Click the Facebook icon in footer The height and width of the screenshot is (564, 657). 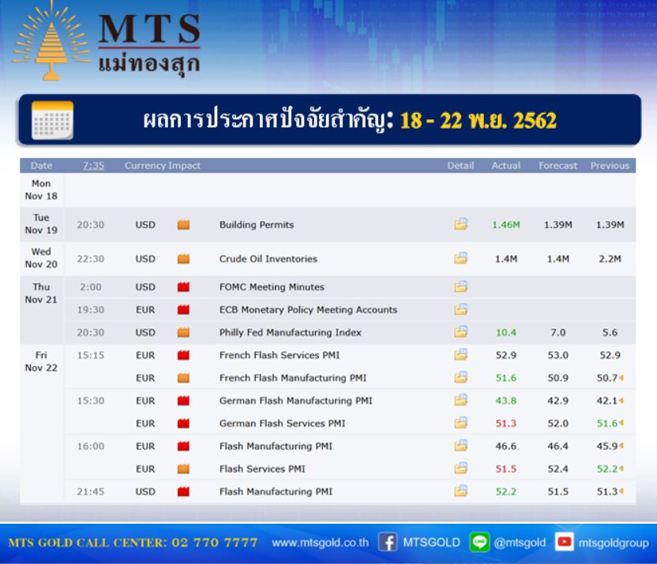click(x=388, y=542)
